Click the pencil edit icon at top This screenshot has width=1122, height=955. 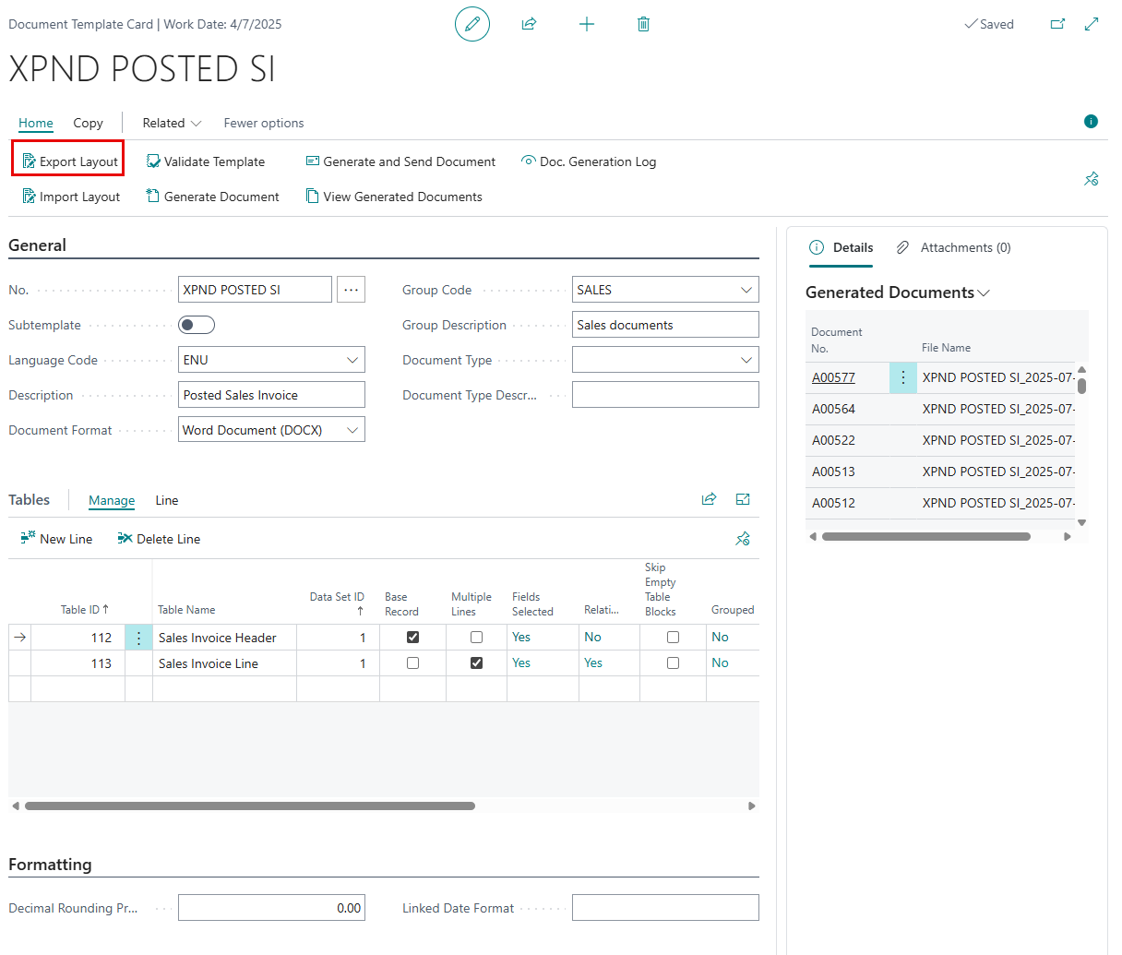click(x=471, y=24)
